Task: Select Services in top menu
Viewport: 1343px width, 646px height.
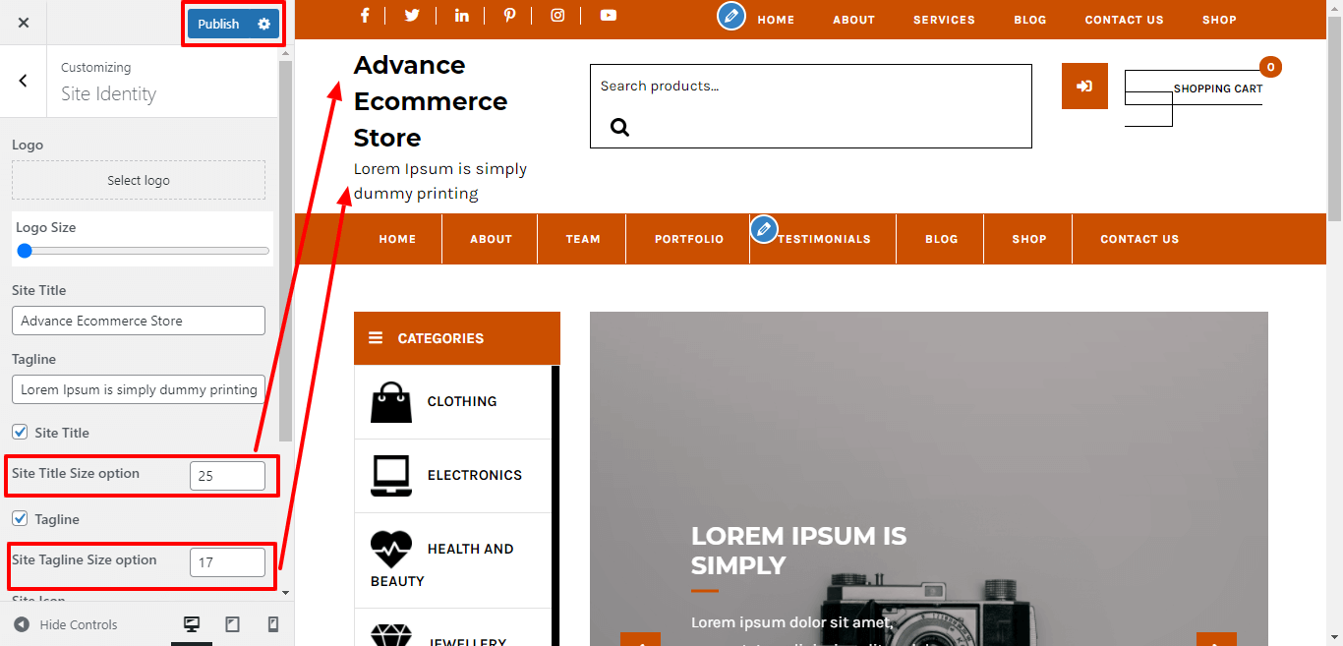Action: (x=944, y=20)
